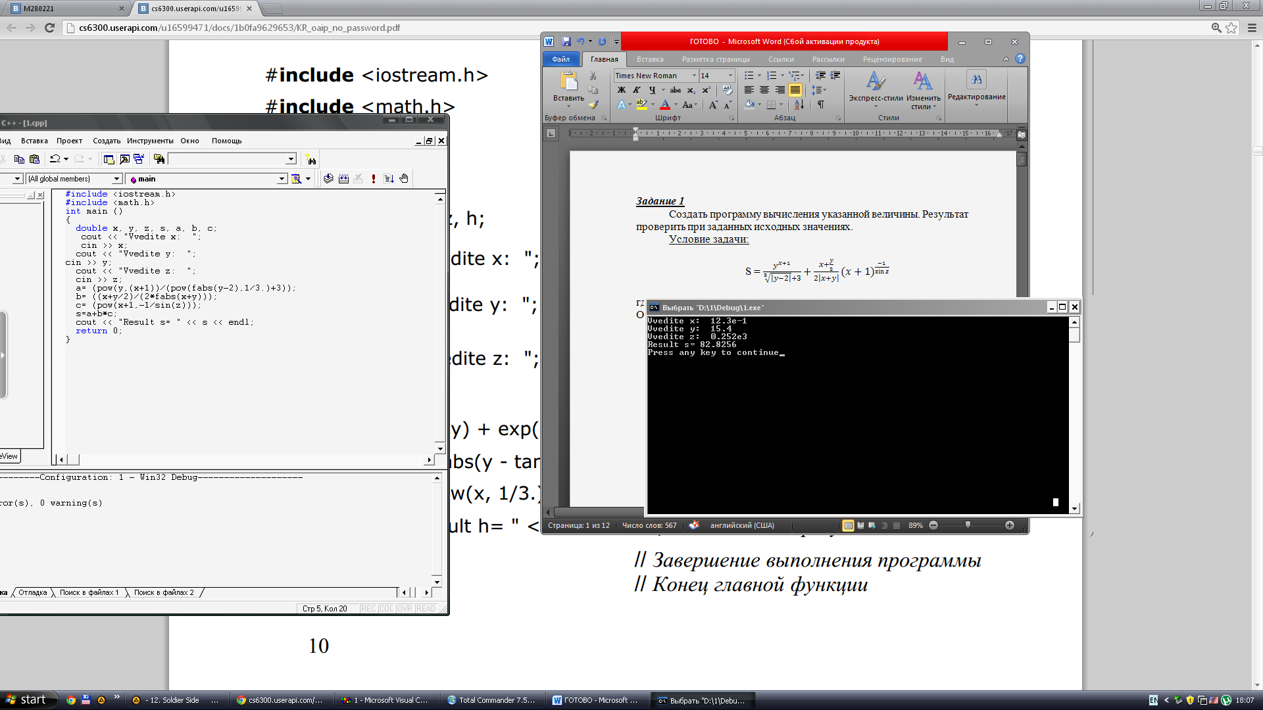Open the Times New Roman font dropdown
Screen dimensions: 1263x710
point(694,76)
